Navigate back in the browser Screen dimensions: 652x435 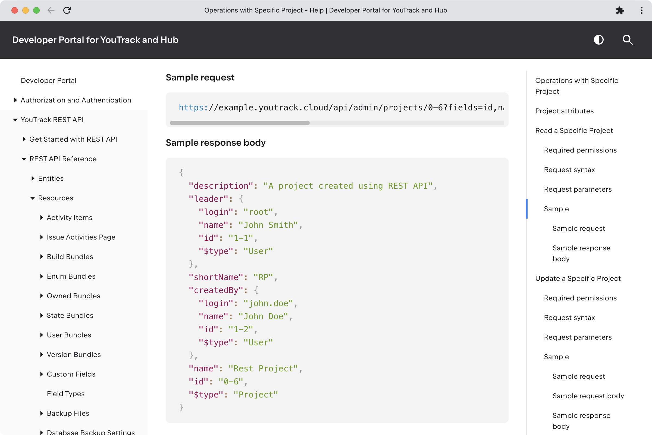[51, 10]
